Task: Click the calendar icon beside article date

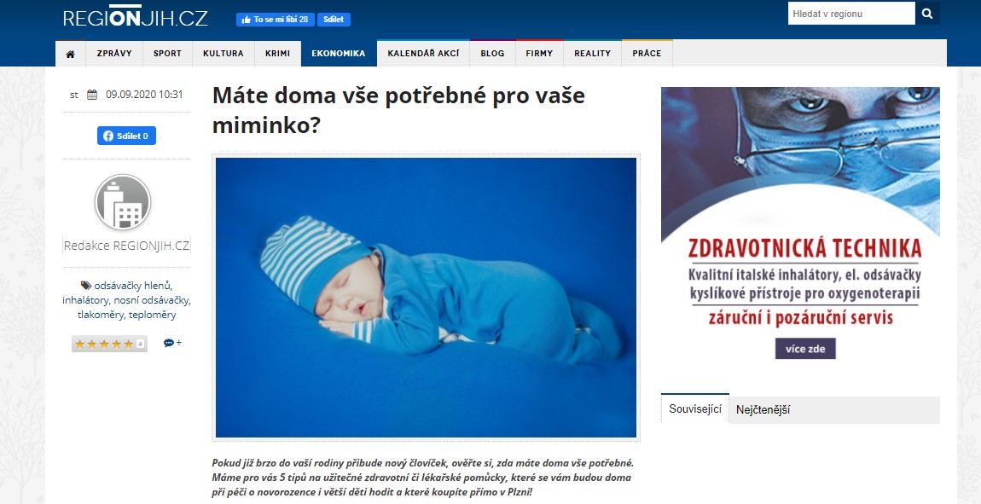Action: [92, 95]
